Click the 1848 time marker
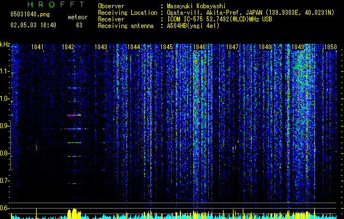 265,47
